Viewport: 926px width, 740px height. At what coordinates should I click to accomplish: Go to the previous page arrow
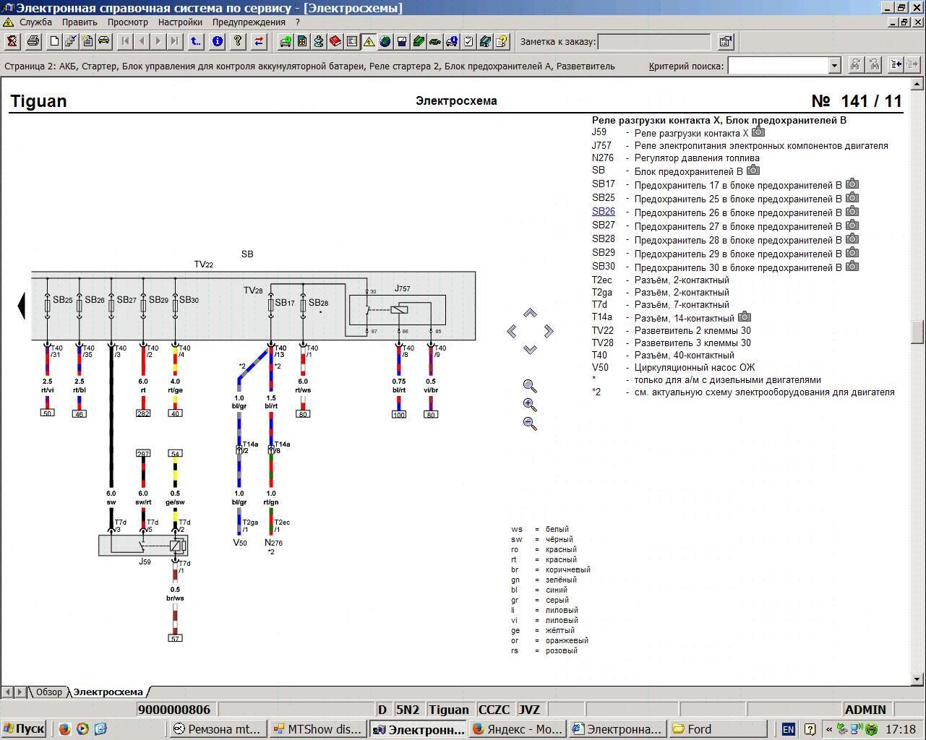(142, 41)
